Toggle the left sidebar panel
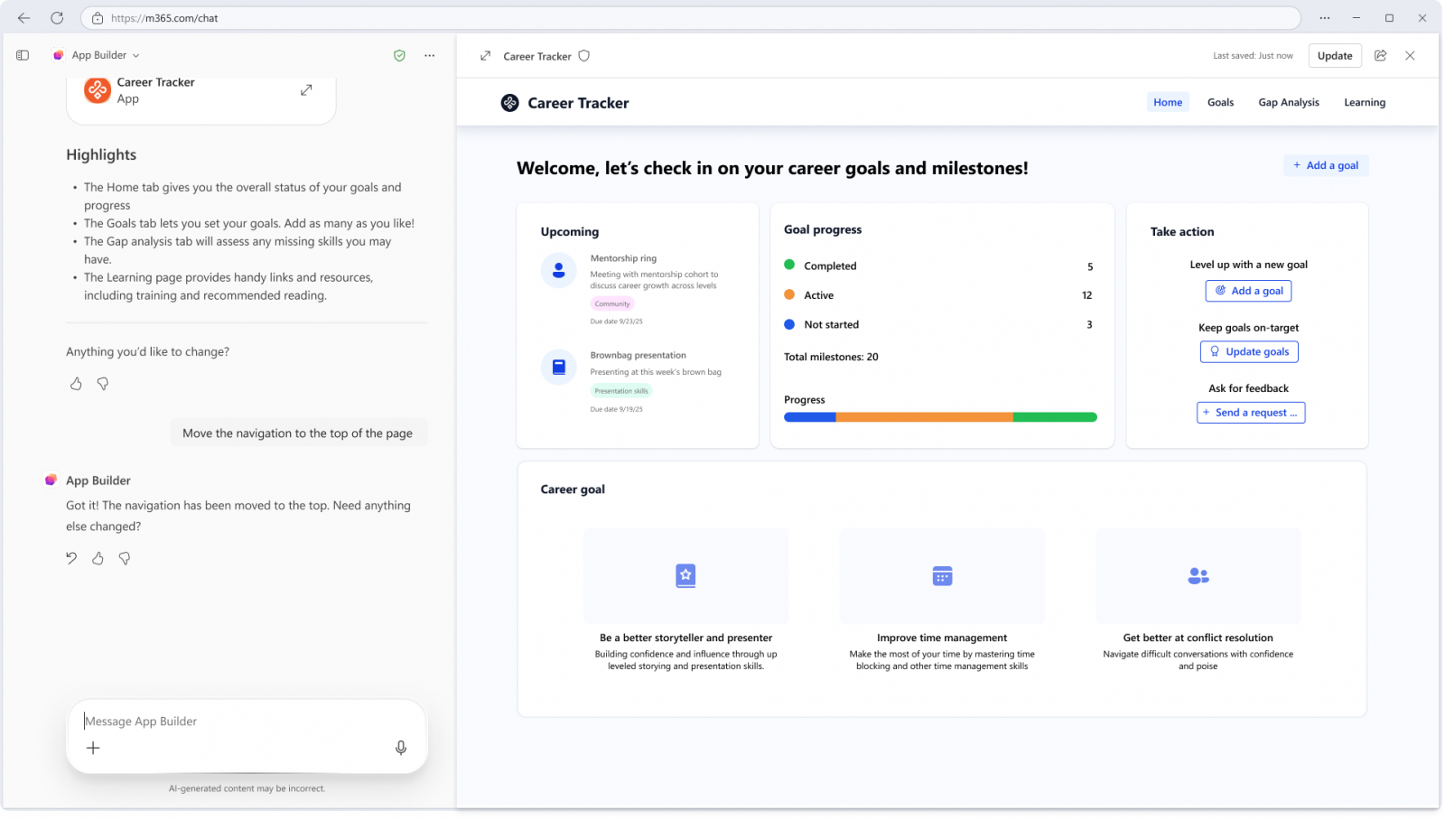 (x=22, y=55)
